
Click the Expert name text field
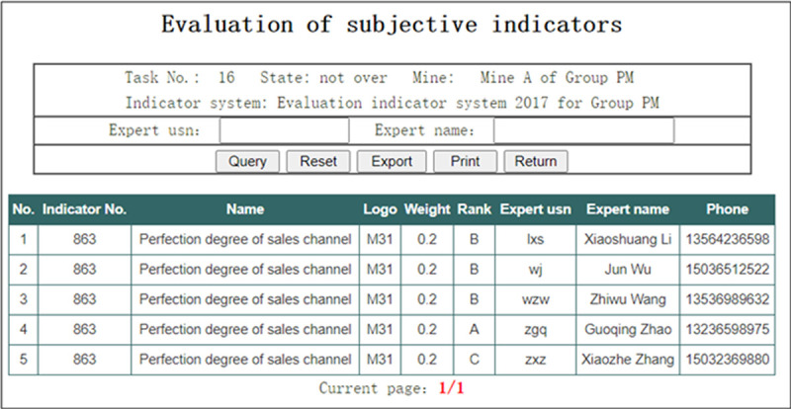click(583, 131)
